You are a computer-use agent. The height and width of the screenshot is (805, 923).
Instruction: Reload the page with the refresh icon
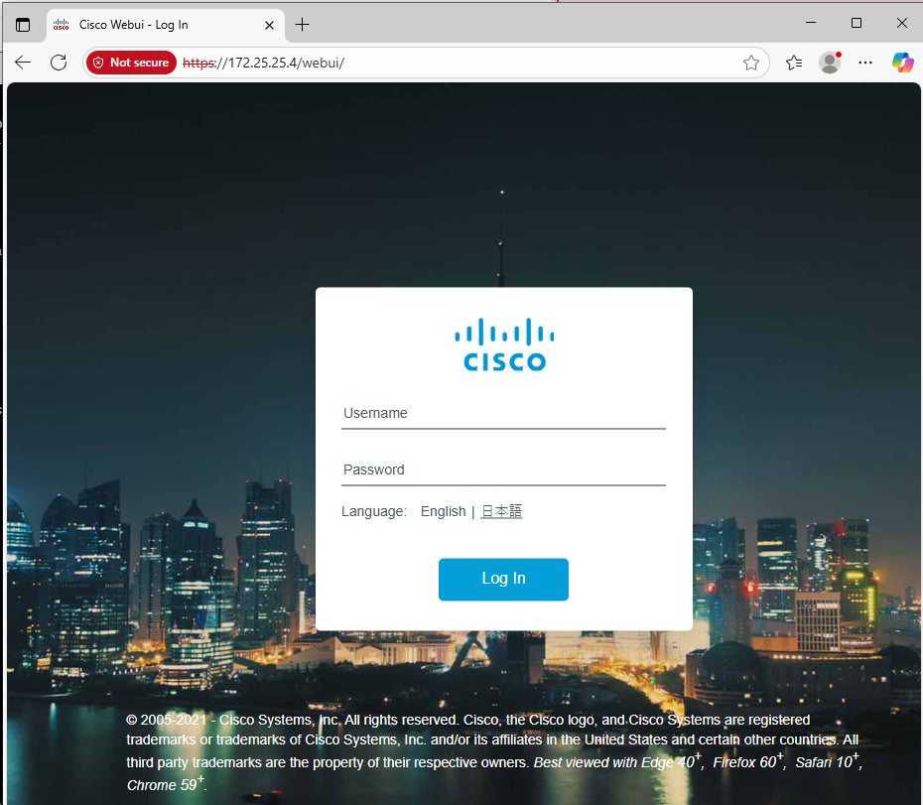(59, 63)
